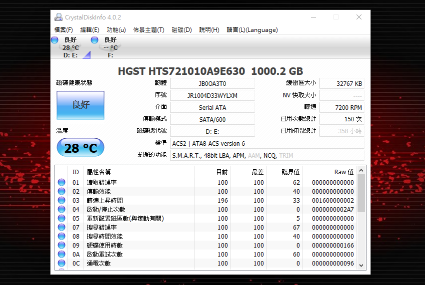Click the power on count value 150 次
This screenshot has width=425, height=285.
coord(342,119)
